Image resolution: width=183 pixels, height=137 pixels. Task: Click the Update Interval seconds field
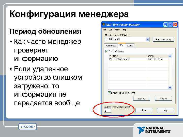tap(108, 111)
